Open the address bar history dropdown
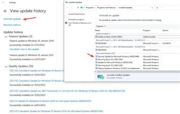 152,8
